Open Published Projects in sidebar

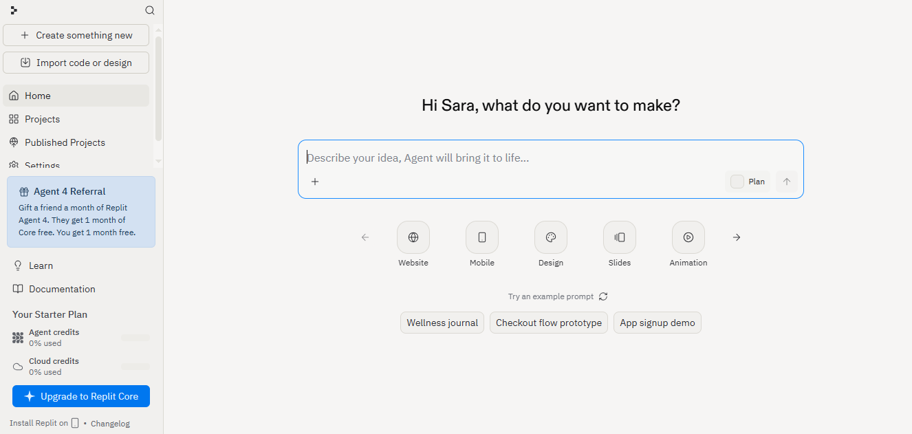[76, 142]
